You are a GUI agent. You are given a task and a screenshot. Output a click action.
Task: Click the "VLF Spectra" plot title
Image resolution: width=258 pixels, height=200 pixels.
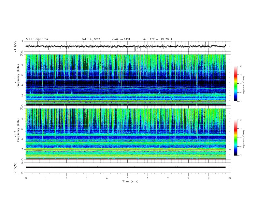(x=37, y=39)
